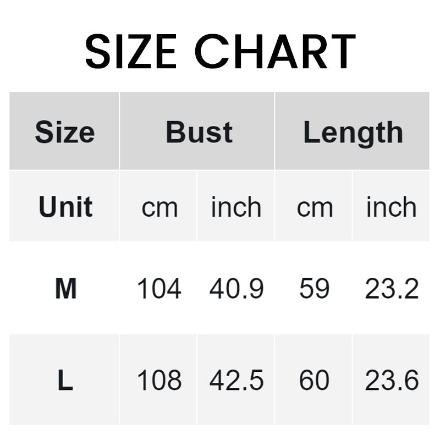Click the inch unit under Bust
Image resolution: width=440 pixels, height=440 pixels.
pos(236,207)
